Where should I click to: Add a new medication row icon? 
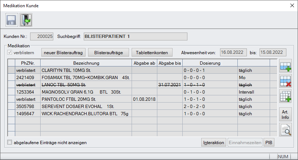[x=286, y=65]
